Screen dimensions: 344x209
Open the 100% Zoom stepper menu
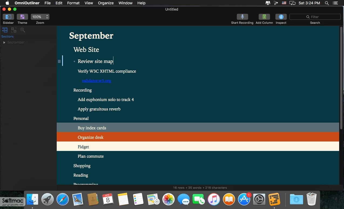(x=40, y=17)
